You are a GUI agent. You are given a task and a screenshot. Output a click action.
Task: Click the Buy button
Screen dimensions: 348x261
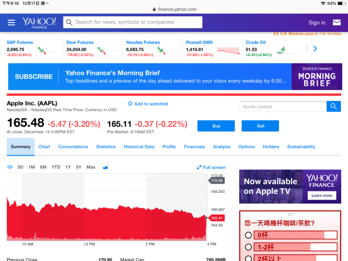[216, 126]
